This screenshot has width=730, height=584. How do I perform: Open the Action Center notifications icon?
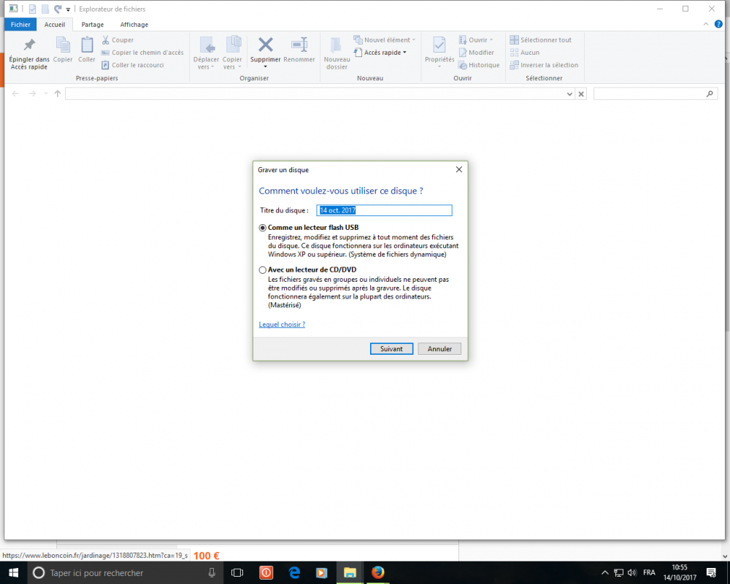(711, 573)
